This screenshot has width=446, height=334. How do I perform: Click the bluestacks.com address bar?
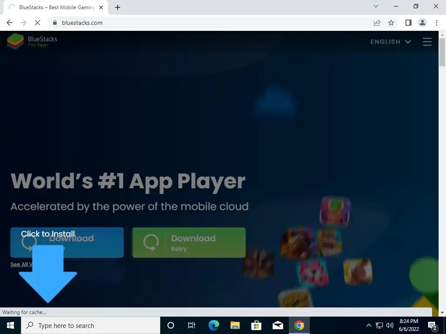coord(210,23)
